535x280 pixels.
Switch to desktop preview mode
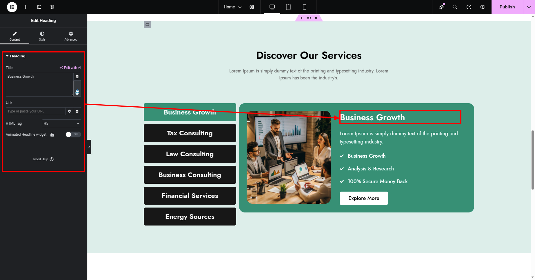pos(272,7)
